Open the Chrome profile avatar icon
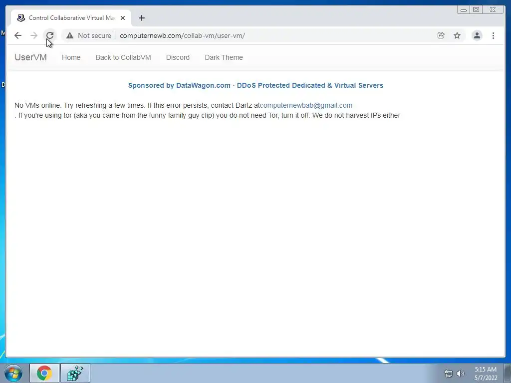 pyautogui.click(x=477, y=35)
